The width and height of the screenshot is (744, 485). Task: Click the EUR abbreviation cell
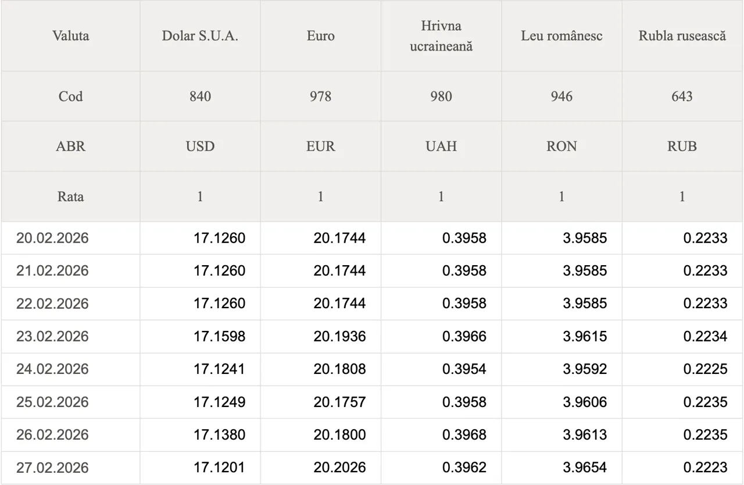click(320, 147)
